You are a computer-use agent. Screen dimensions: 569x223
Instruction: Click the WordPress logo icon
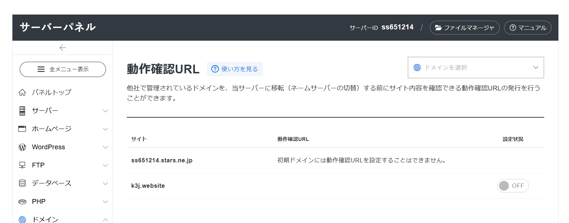[x=22, y=147]
